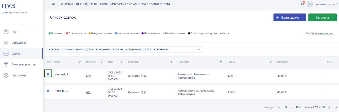The image size is (339, 112).
Task: Open deal number 679
Action: (88, 76)
